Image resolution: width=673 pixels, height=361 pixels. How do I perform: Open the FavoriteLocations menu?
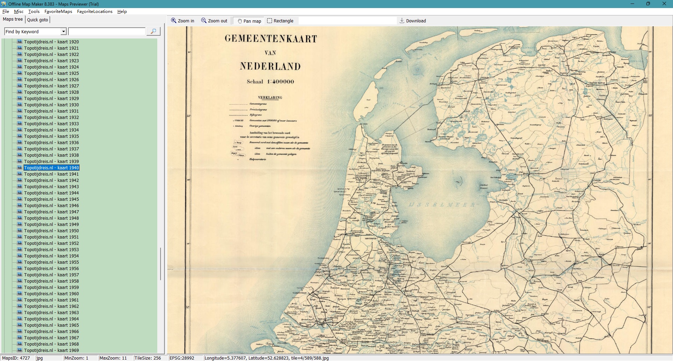click(95, 12)
